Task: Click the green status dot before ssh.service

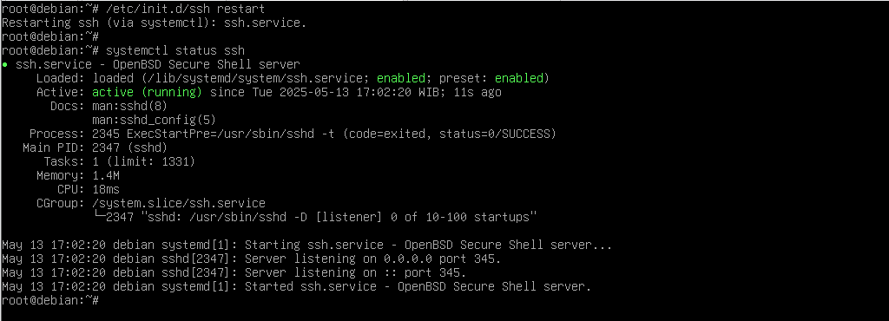Action: [5, 65]
